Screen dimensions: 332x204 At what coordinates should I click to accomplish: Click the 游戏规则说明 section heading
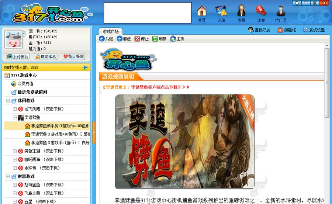(x=118, y=76)
